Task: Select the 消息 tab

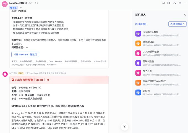Action: [14, 8]
